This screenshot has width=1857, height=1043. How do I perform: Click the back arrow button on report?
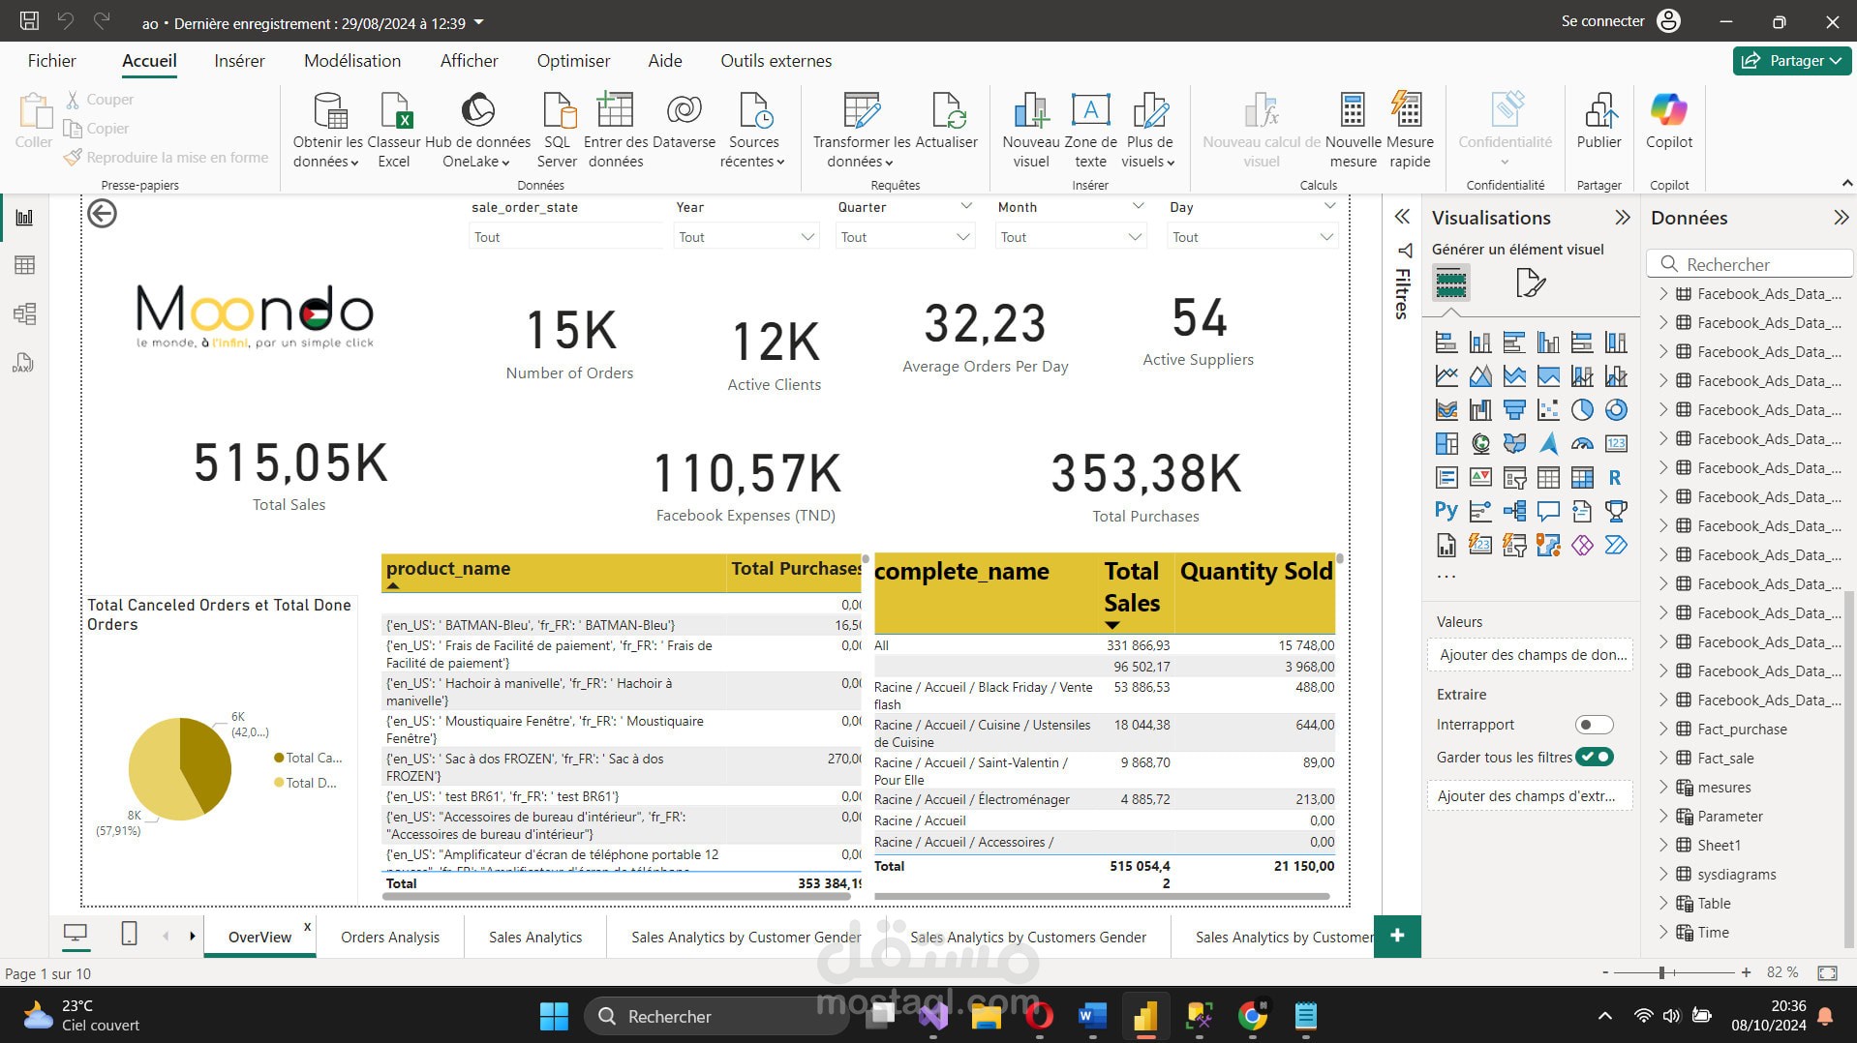tap(102, 213)
